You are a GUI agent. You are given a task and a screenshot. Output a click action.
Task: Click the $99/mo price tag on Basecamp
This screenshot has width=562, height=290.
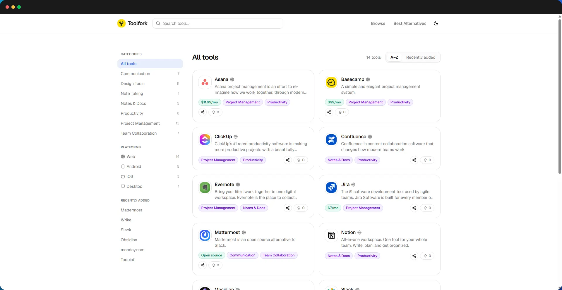(334, 102)
